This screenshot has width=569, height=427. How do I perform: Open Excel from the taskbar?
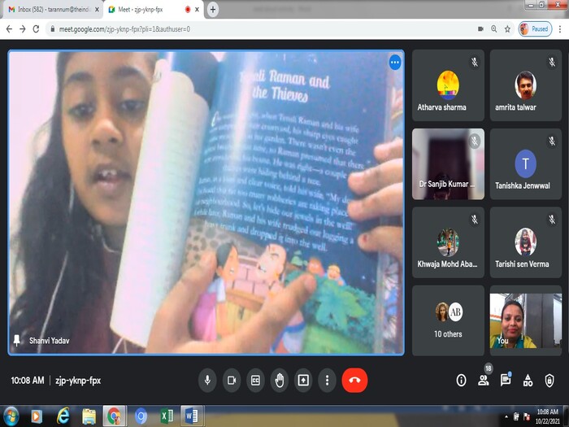pos(167,416)
